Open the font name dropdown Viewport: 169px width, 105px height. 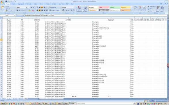click(25, 7)
